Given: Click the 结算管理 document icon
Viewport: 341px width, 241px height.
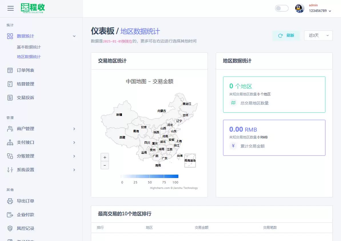Looking at the screenshot, I should click(x=10, y=84).
